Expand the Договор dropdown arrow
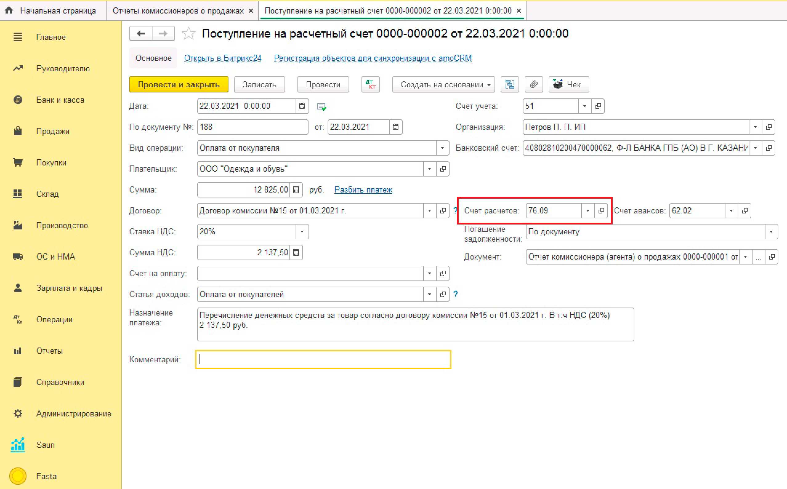 tap(430, 211)
